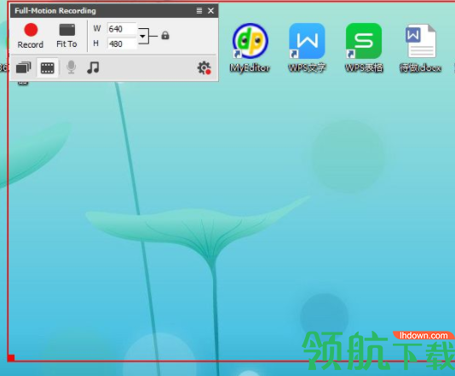
Task: Click the lhdown.com watermark link
Action: click(423, 336)
